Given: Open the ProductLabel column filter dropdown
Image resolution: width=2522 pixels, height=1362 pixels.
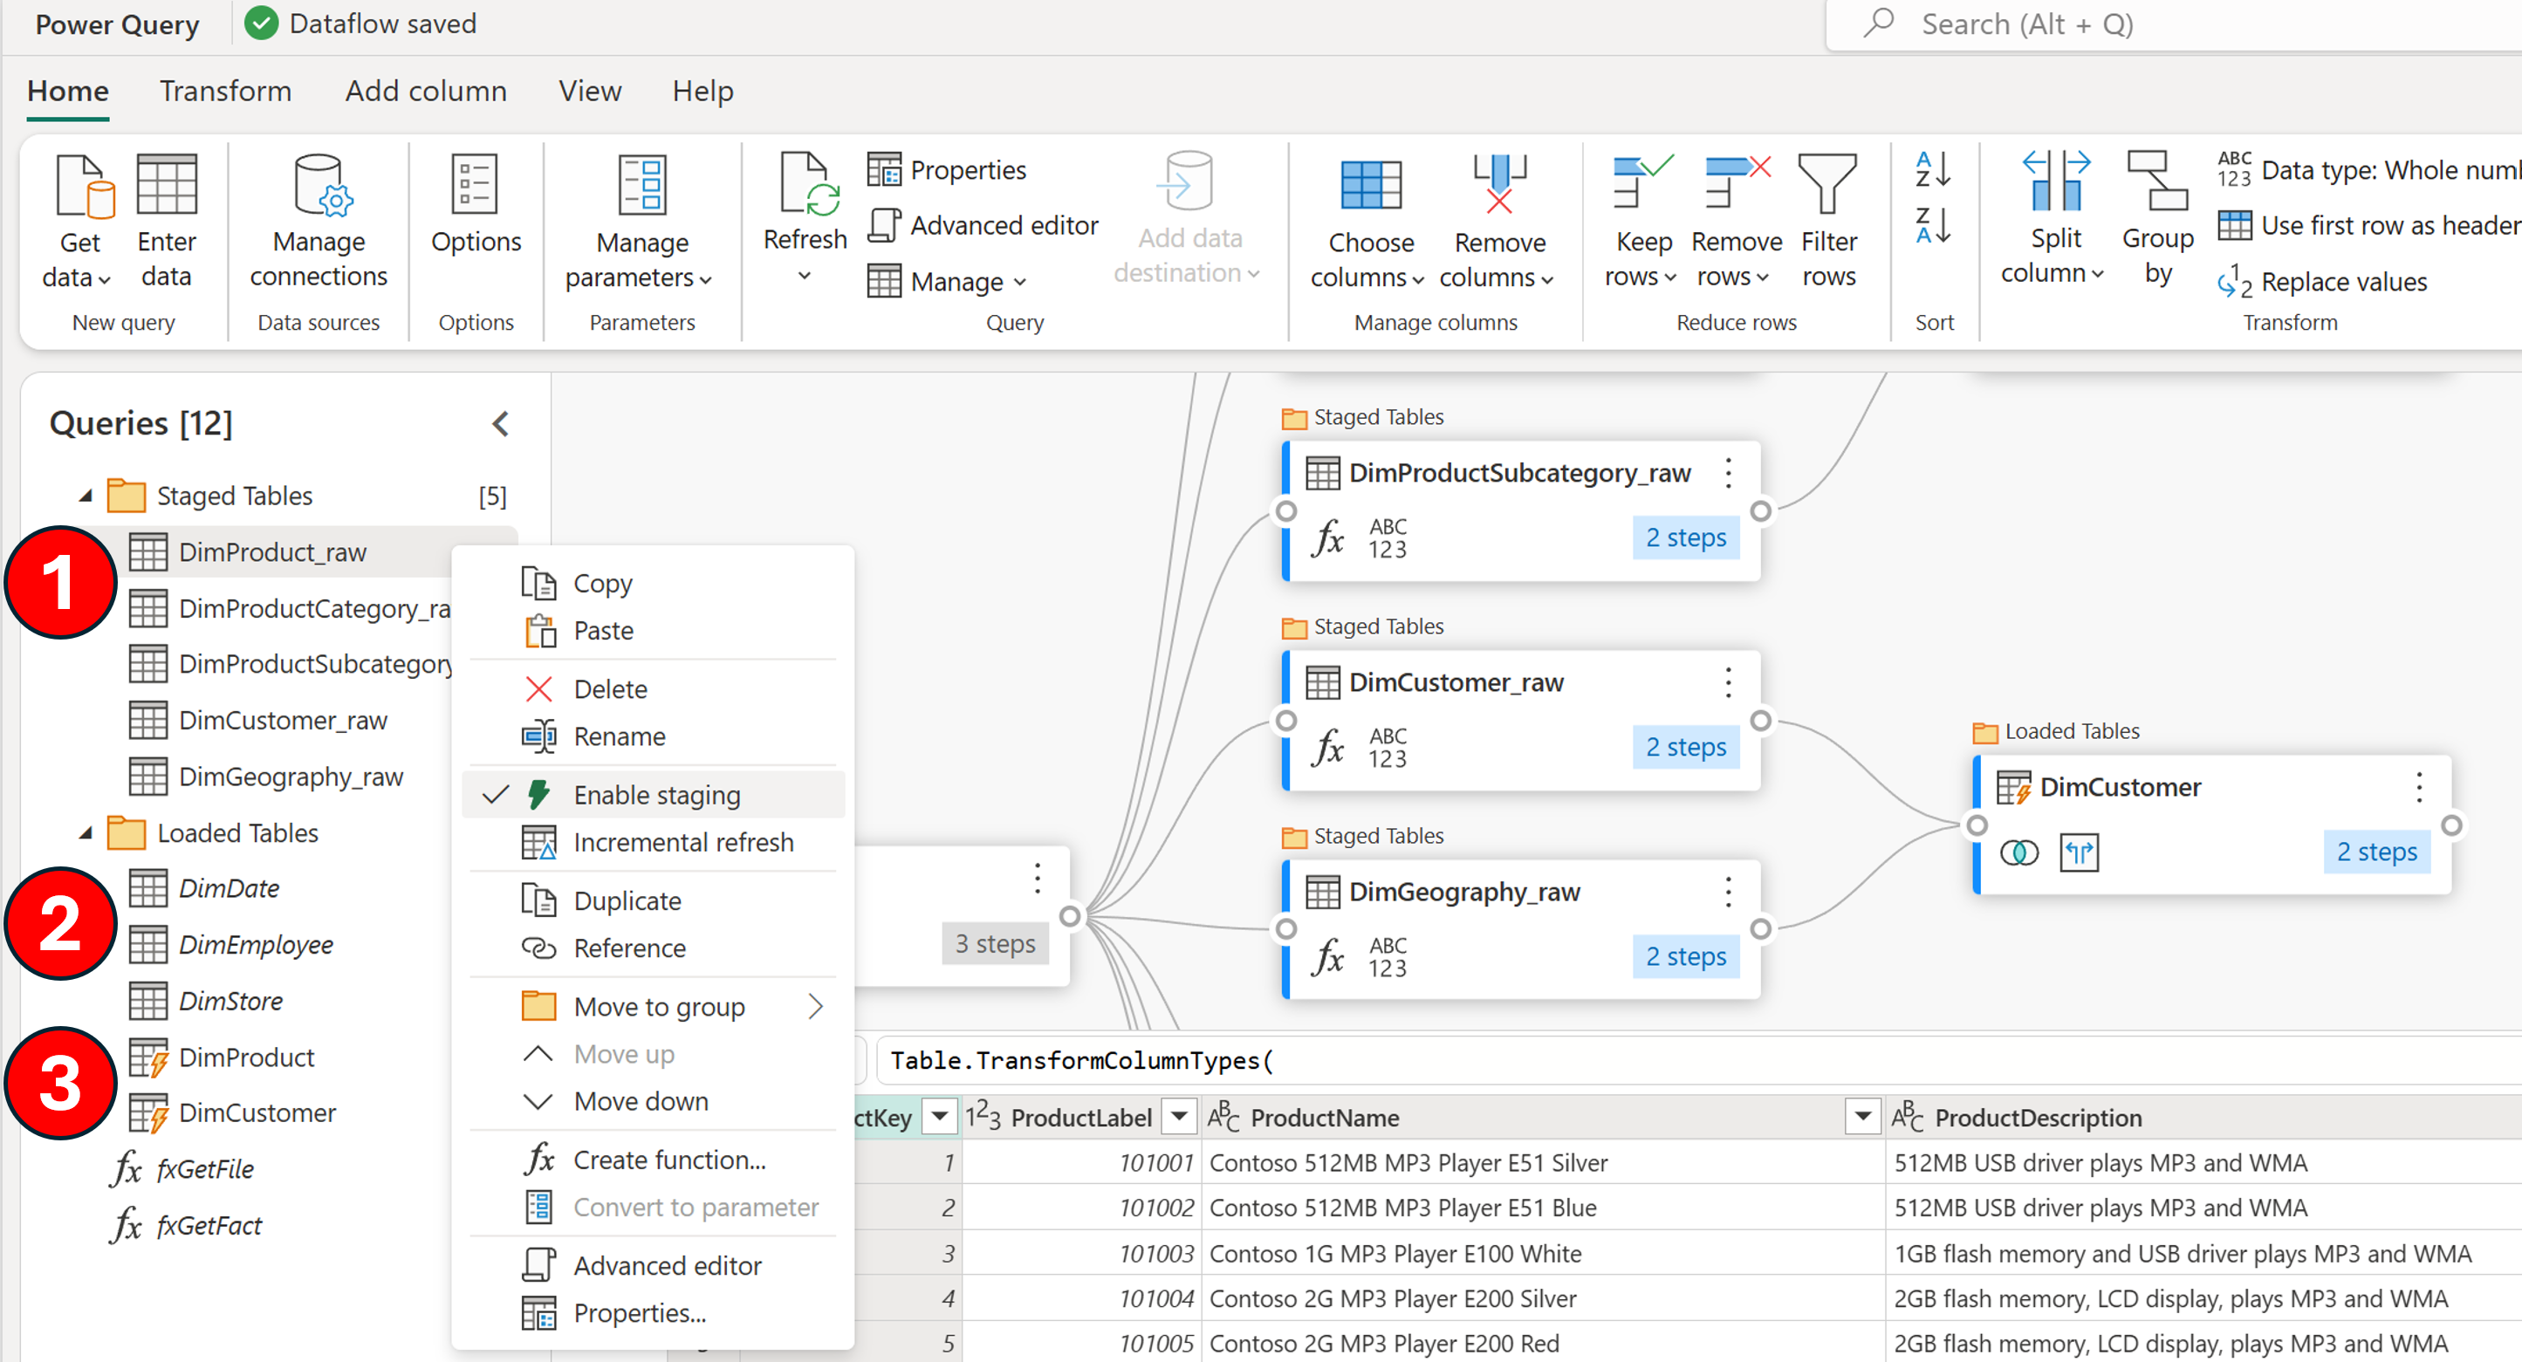Looking at the screenshot, I should 1179,1116.
